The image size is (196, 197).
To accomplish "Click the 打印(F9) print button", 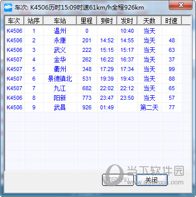I will click(118, 180).
